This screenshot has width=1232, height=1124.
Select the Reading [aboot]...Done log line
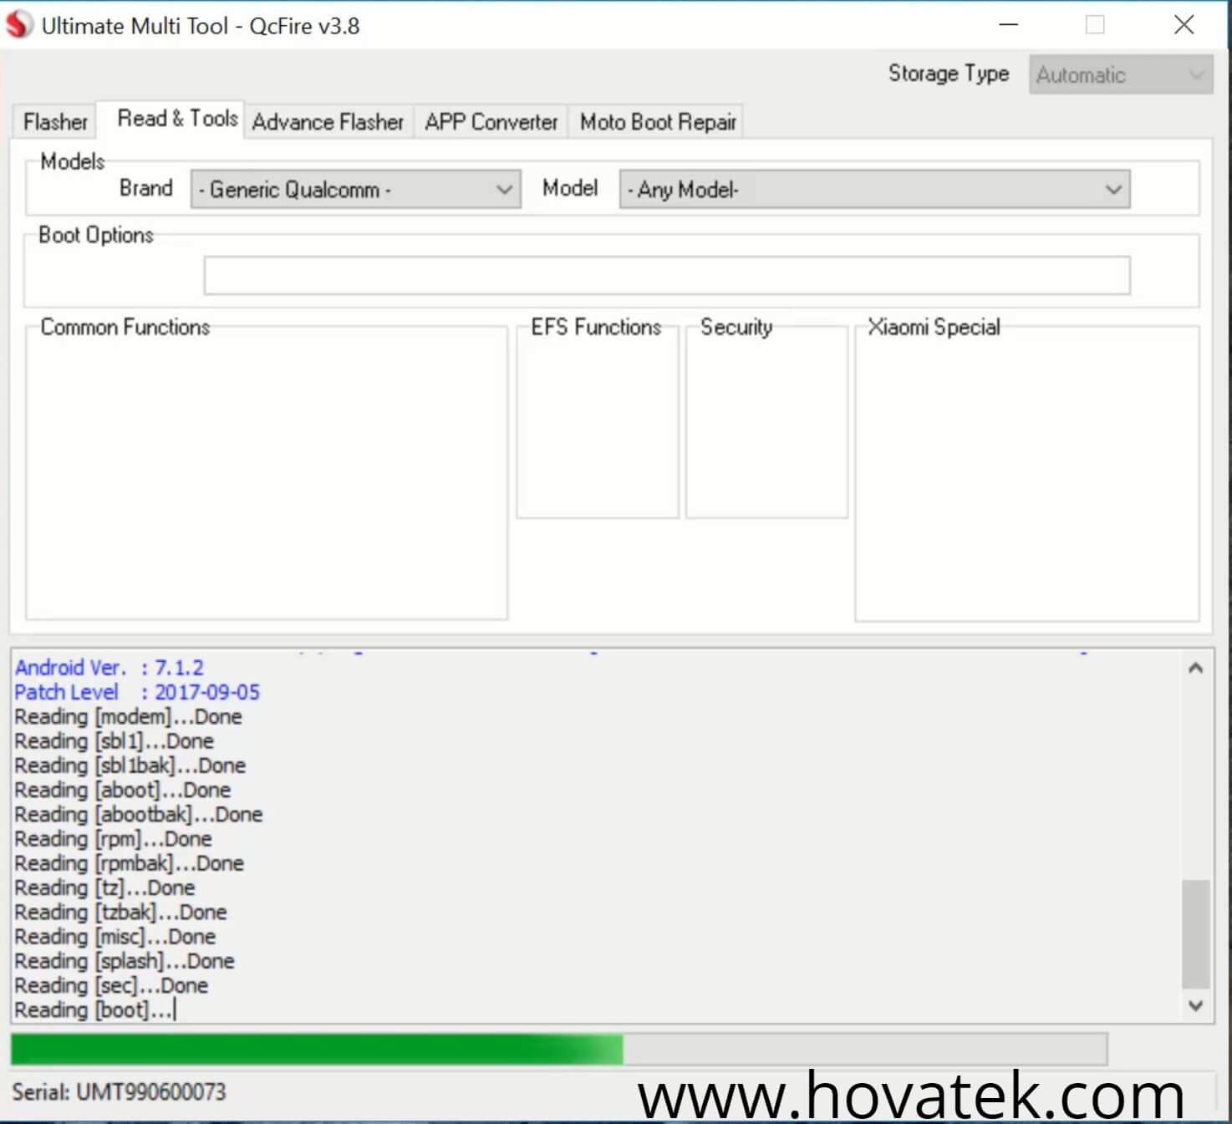tap(123, 790)
